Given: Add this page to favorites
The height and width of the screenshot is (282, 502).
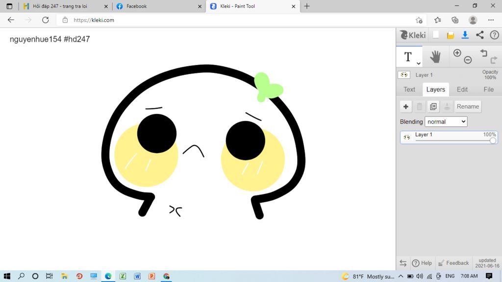Looking at the screenshot, I should (419, 20).
